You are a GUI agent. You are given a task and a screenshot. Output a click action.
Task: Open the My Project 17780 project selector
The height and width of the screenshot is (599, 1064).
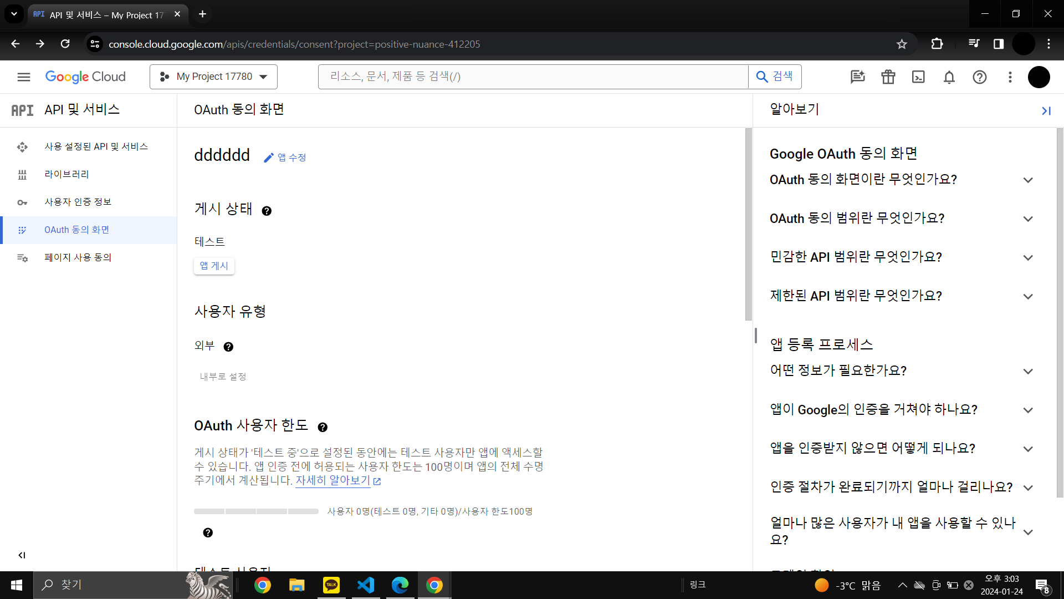click(213, 77)
